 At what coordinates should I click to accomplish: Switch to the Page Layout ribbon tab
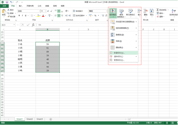(x=30, y=6)
